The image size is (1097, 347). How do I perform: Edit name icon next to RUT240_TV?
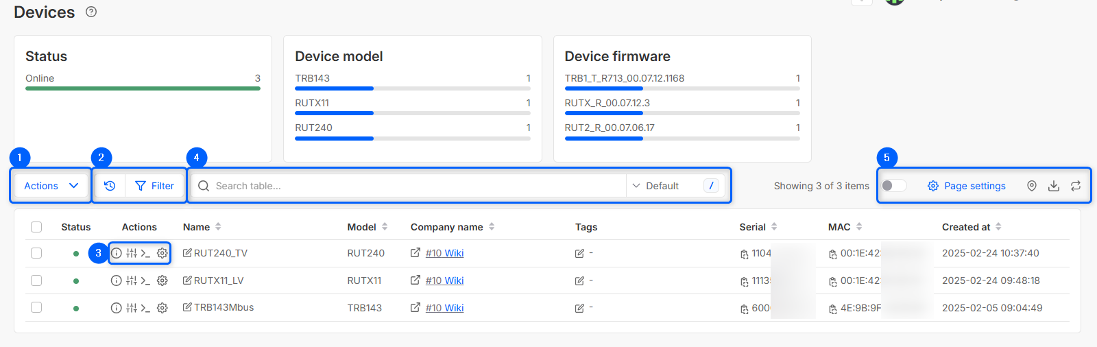coord(187,253)
